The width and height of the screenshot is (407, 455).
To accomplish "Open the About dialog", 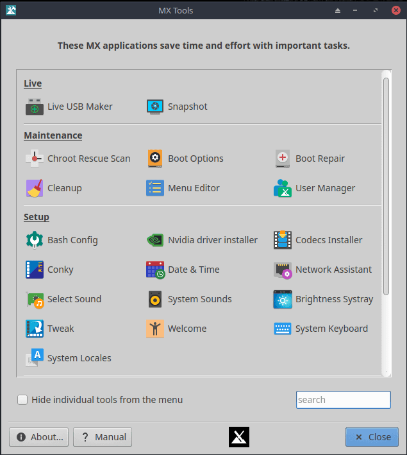I will pos(39,437).
